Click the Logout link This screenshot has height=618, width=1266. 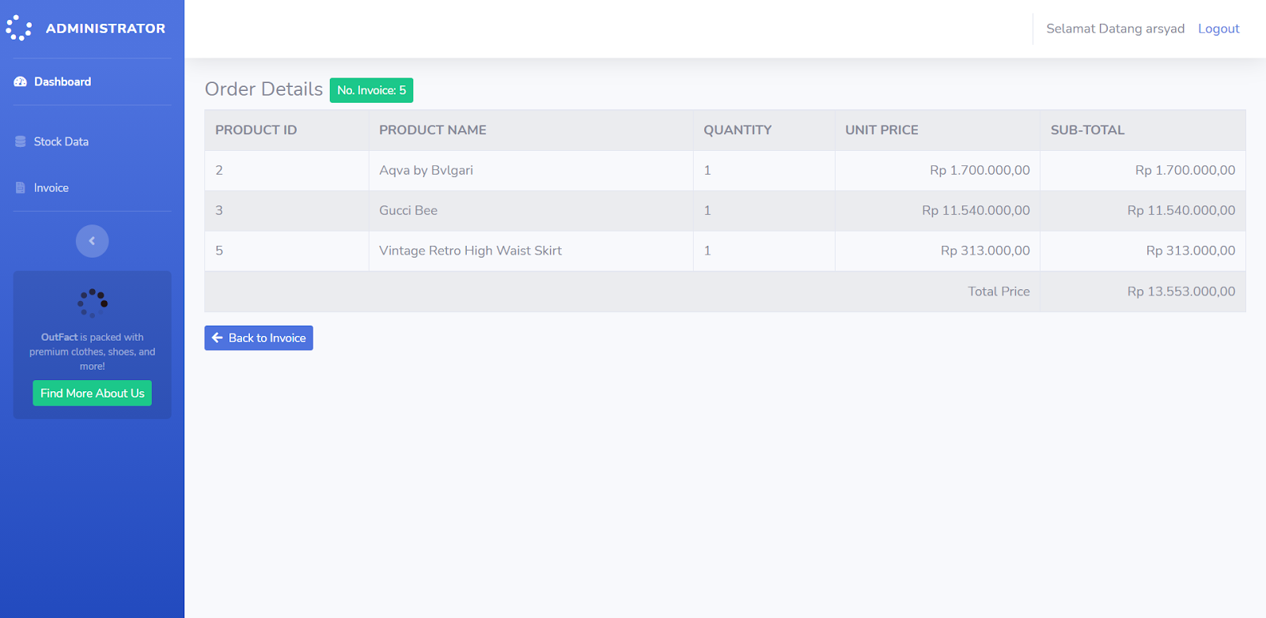1219,28
